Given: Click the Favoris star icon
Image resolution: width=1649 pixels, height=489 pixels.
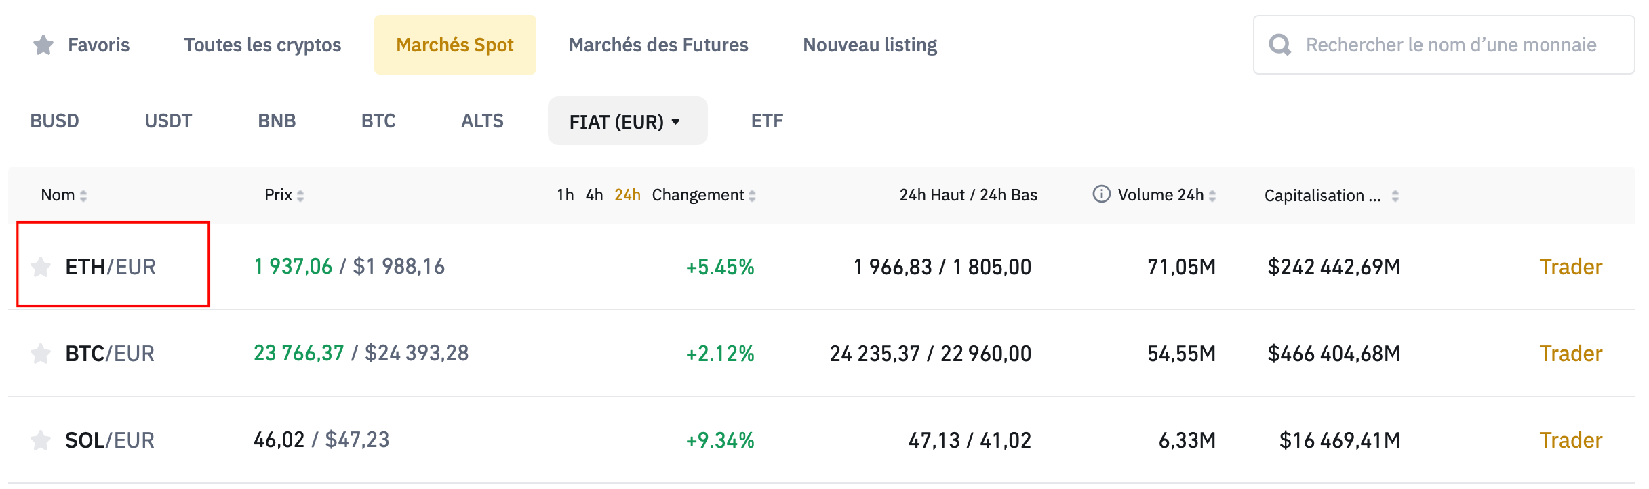Looking at the screenshot, I should (x=43, y=44).
